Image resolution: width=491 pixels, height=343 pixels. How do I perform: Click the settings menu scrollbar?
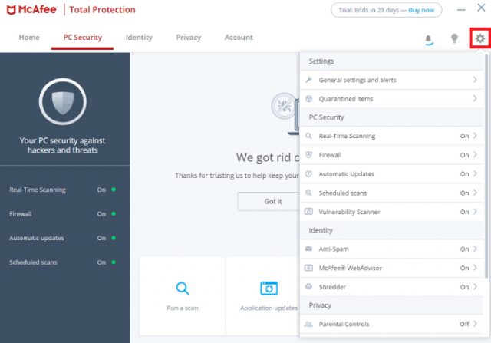(x=486, y=166)
